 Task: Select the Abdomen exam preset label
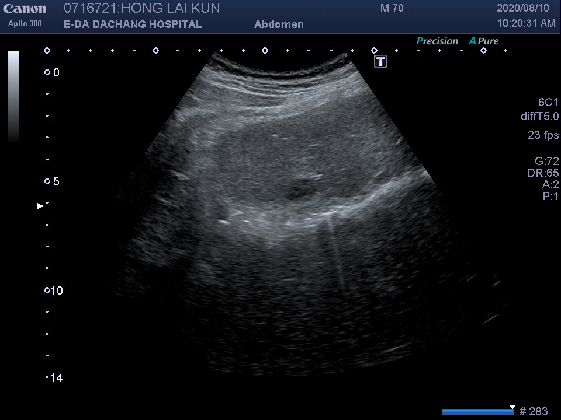[x=279, y=24]
